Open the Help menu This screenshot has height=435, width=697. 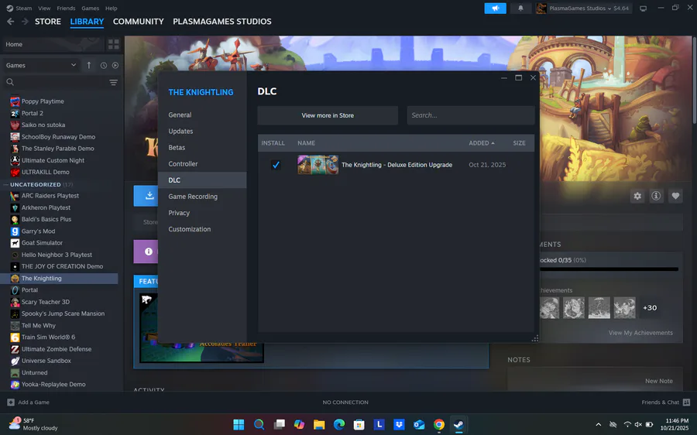pyautogui.click(x=111, y=8)
